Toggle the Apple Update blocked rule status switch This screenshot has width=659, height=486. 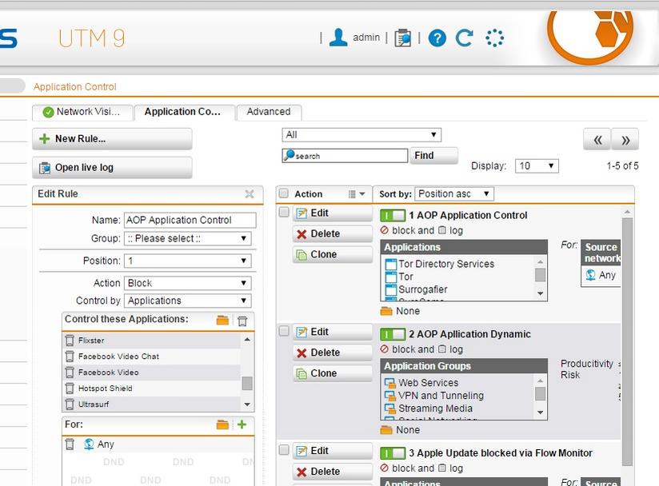click(393, 453)
